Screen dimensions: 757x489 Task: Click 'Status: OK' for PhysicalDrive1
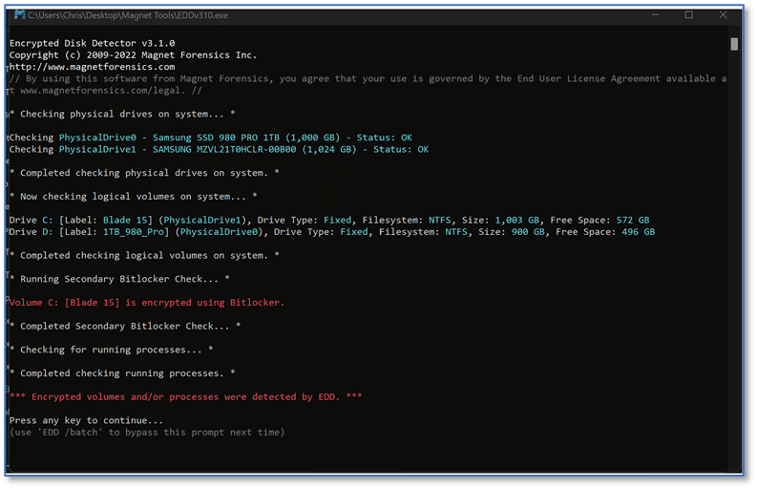pyautogui.click(x=401, y=149)
